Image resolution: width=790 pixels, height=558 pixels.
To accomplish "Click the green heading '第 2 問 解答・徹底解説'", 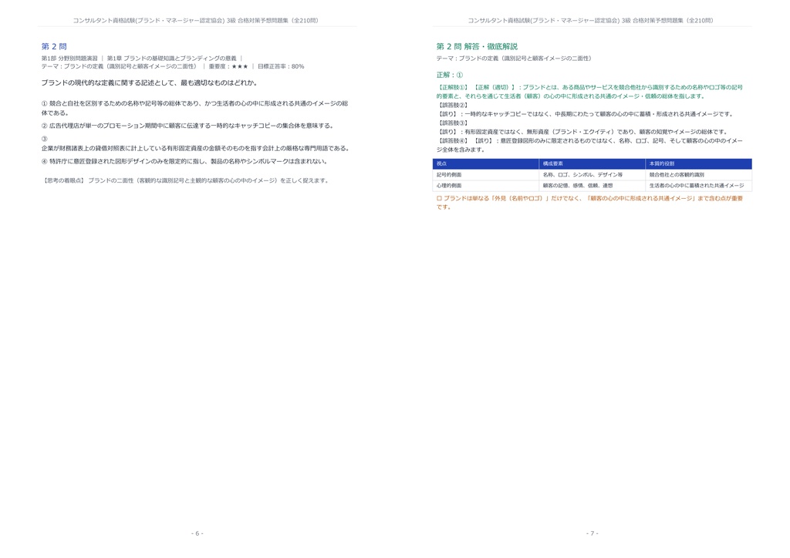I will [x=477, y=46].
